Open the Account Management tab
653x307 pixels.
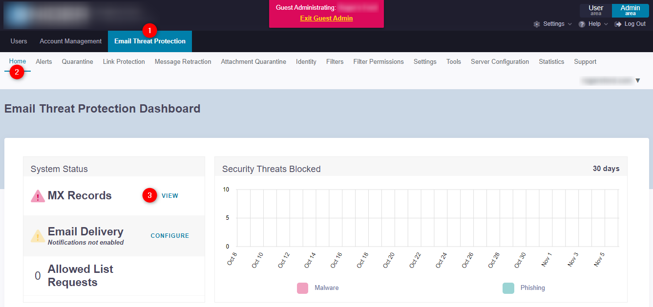(70, 41)
